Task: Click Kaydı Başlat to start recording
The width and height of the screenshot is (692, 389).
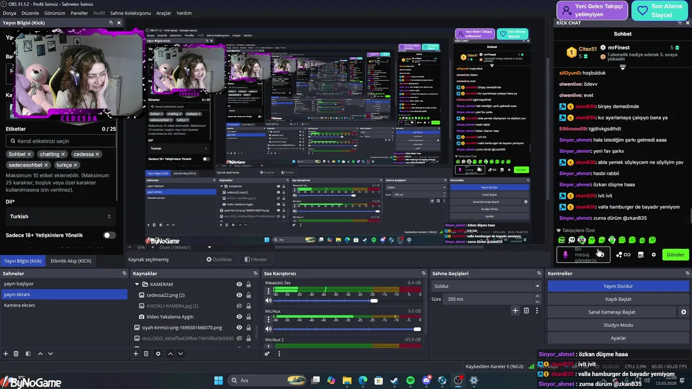Action: click(618, 299)
